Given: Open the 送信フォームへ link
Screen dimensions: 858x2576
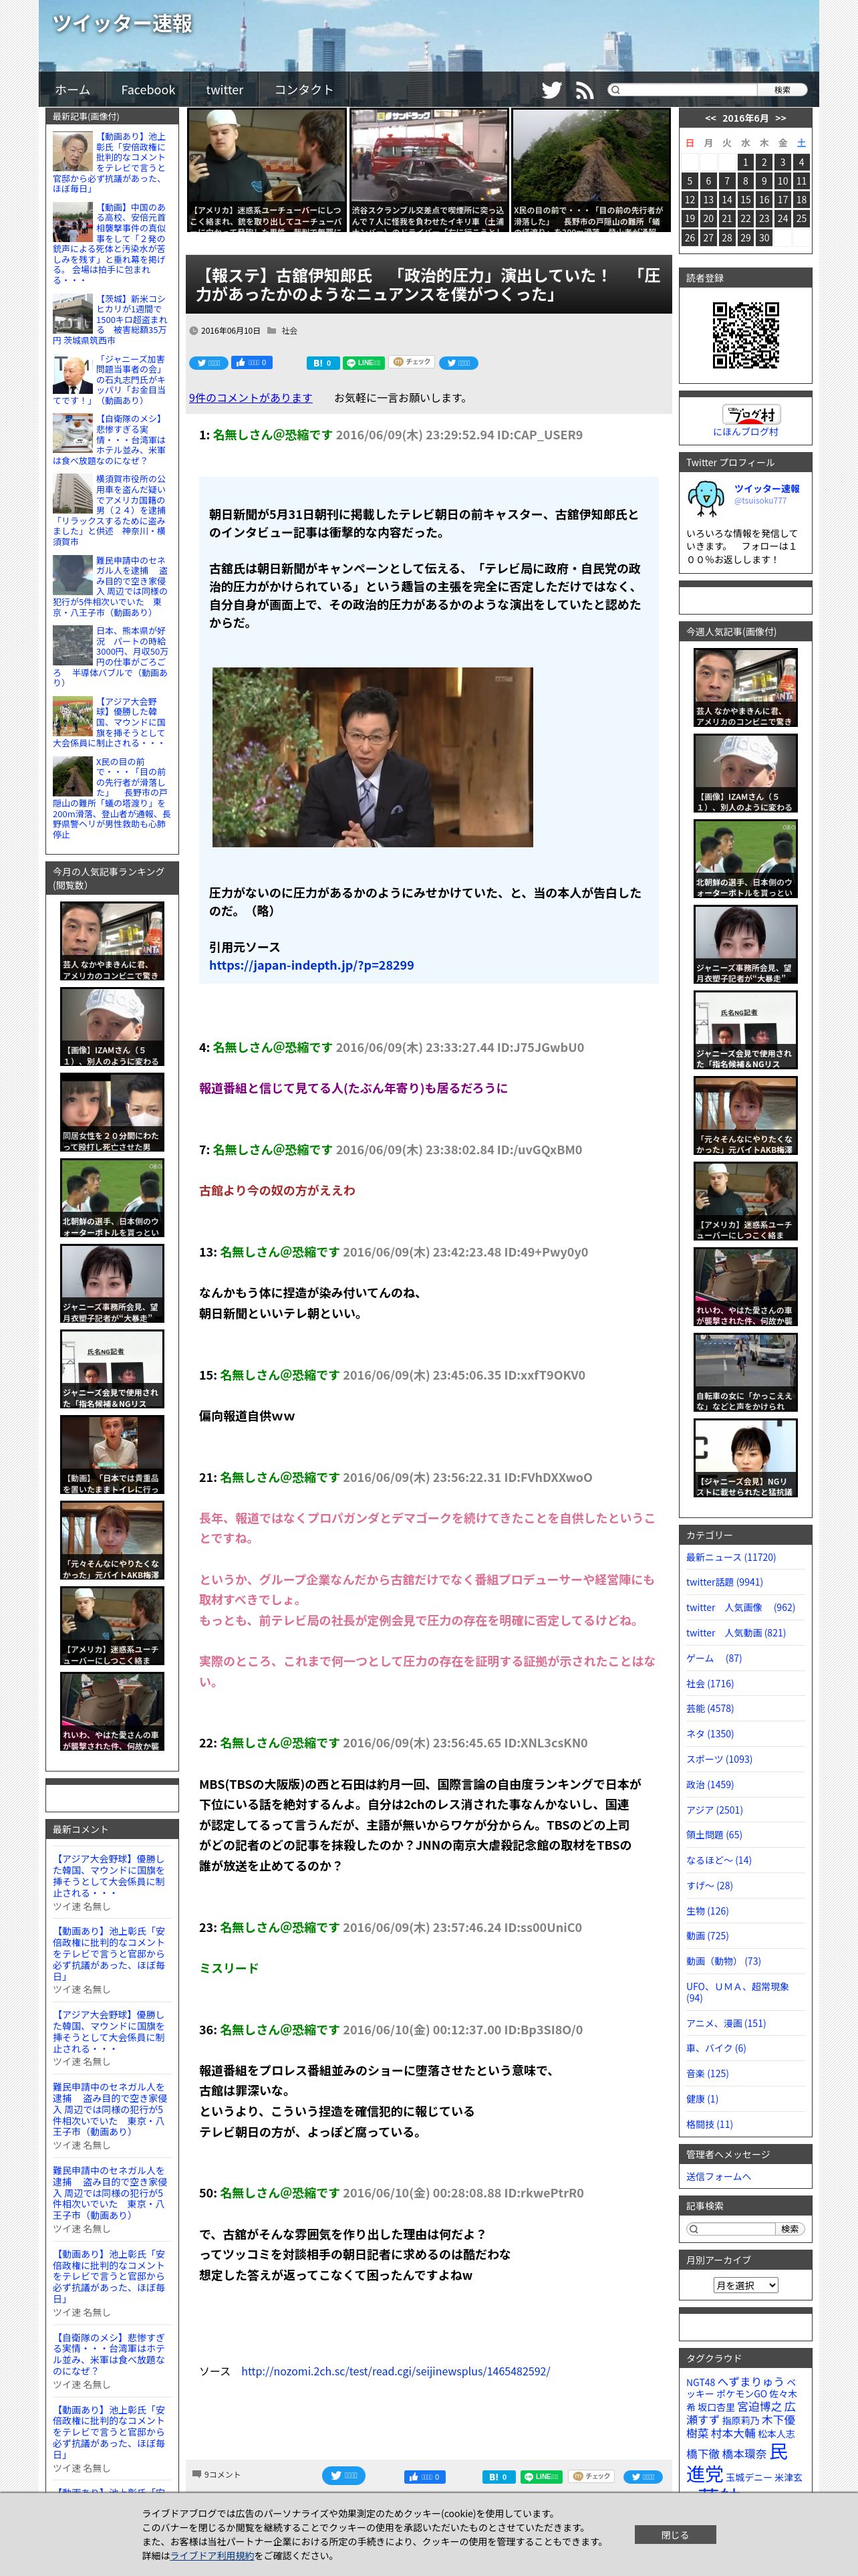Looking at the screenshot, I should (718, 2176).
